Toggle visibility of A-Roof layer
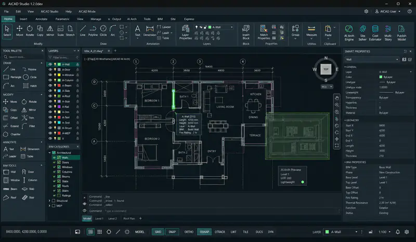416x242 pixels. [50, 96]
